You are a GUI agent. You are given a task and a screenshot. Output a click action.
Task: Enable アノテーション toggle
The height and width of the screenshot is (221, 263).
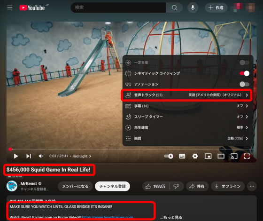point(244,84)
